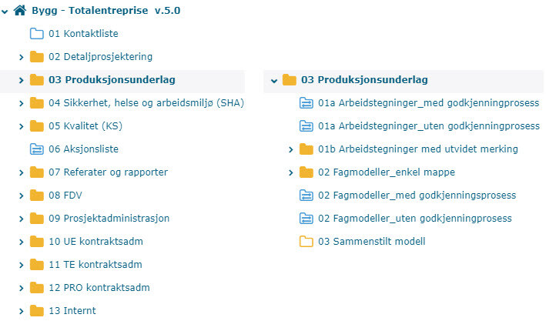Collapse the right-side 03 Produksjonsunderlag folder
The width and height of the screenshot is (546, 321).
pos(274,79)
